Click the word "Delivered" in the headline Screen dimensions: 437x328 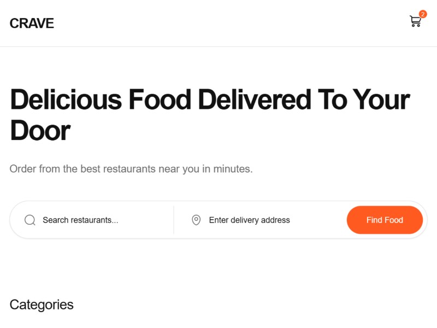coord(251,100)
